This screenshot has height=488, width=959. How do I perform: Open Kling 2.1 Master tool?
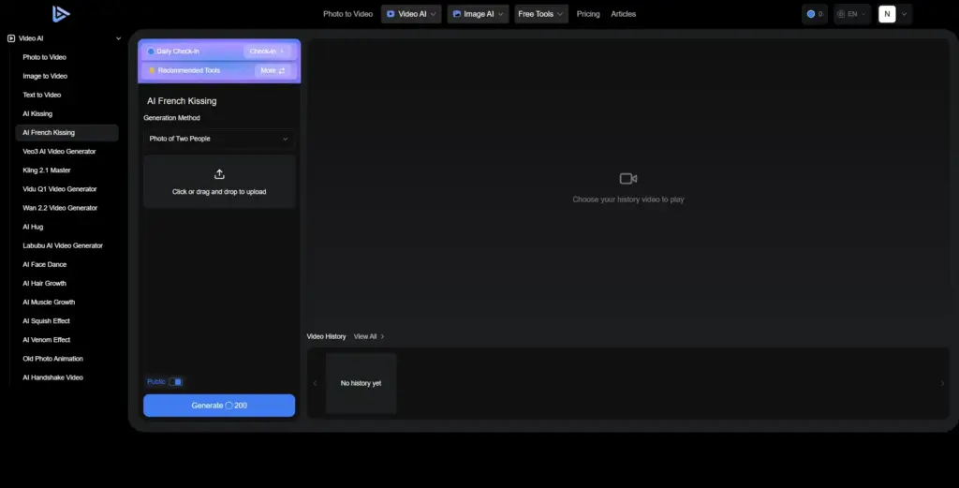tap(47, 170)
